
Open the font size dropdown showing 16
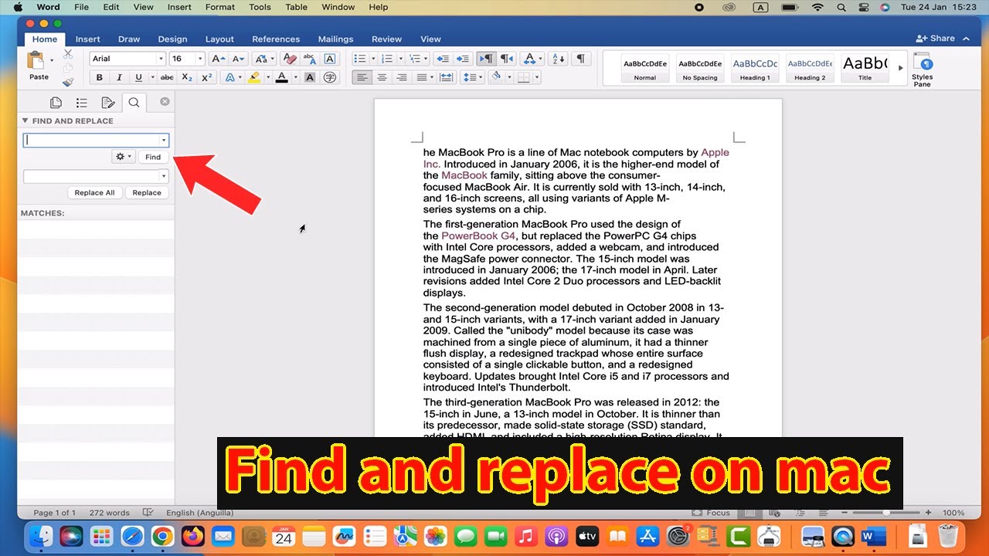click(x=200, y=59)
